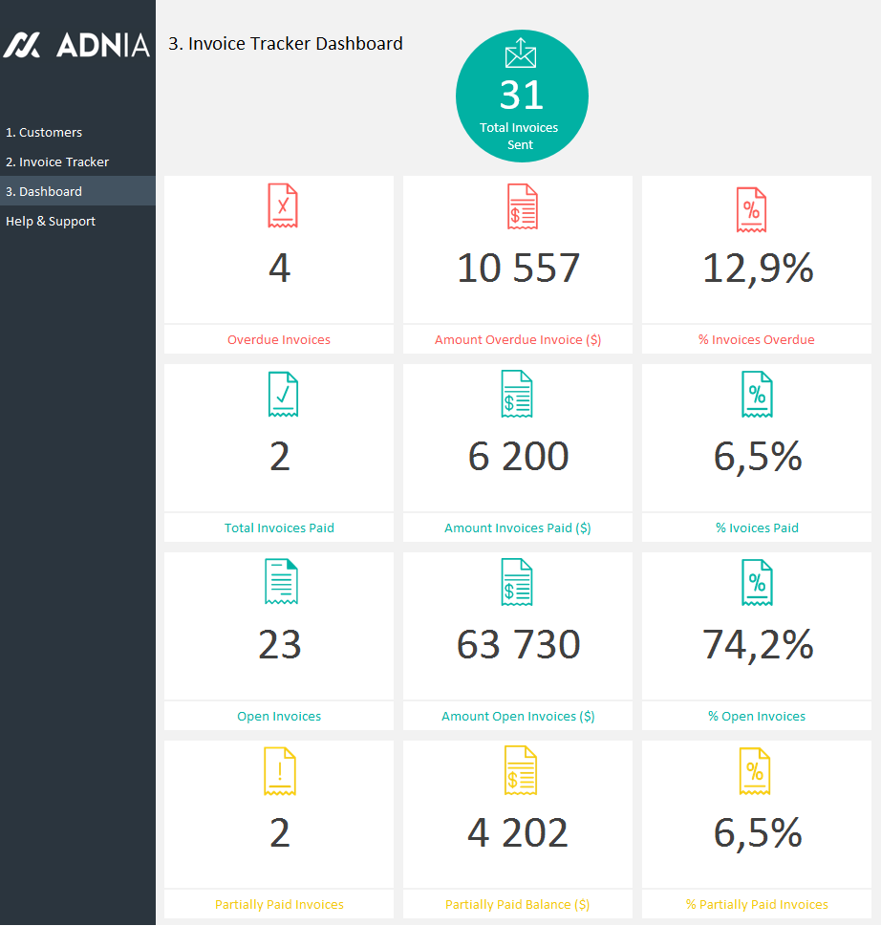Select the teal dollar Amount Invoices Paid icon
The height and width of the screenshot is (926, 881).
[517, 394]
